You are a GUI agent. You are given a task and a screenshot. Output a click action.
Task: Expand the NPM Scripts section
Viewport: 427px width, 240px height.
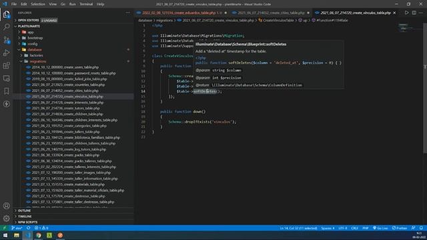(x=27, y=222)
